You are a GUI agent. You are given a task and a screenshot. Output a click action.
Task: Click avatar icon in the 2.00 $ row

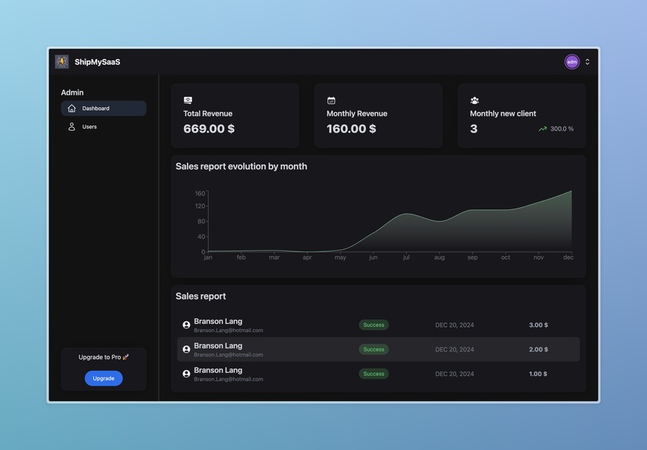click(x=186, y=349)
